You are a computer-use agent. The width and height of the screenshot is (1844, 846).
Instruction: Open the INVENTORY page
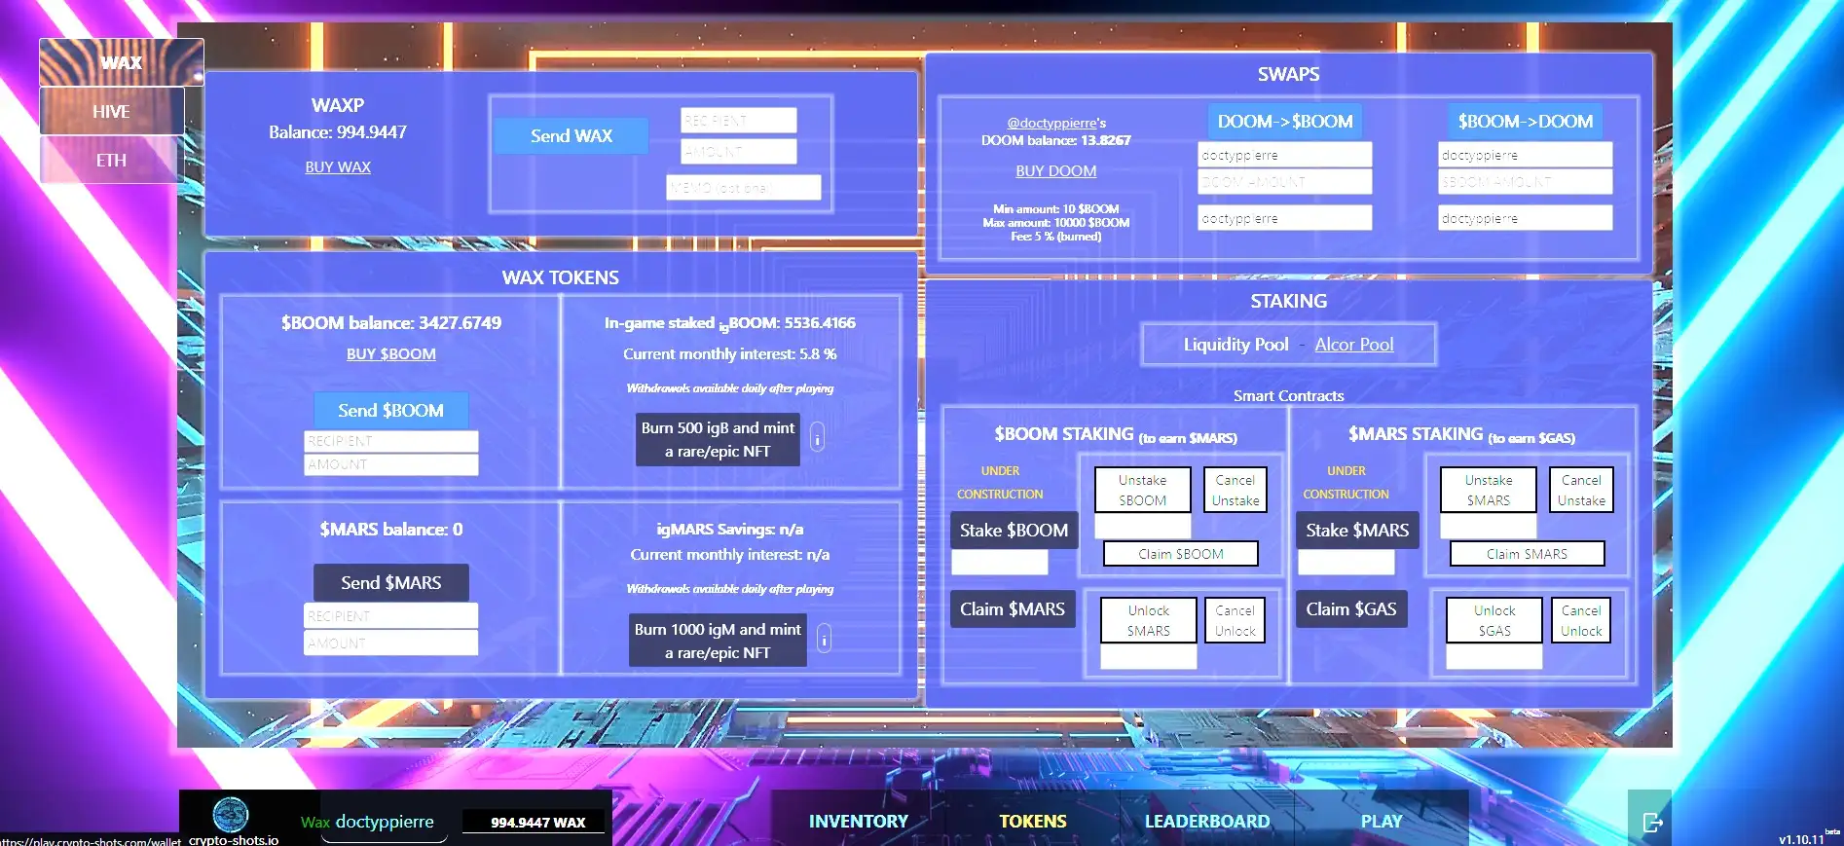coord(858,821)
